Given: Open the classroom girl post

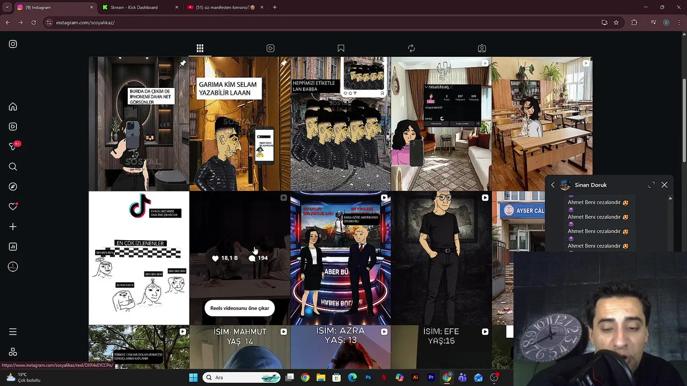Looking at the screenshot, I should pyautogui.click(x=542, y=124).
